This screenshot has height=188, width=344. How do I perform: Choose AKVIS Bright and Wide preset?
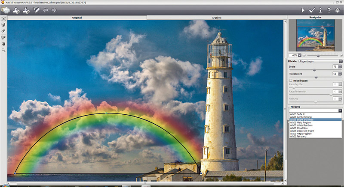point(316,120)
